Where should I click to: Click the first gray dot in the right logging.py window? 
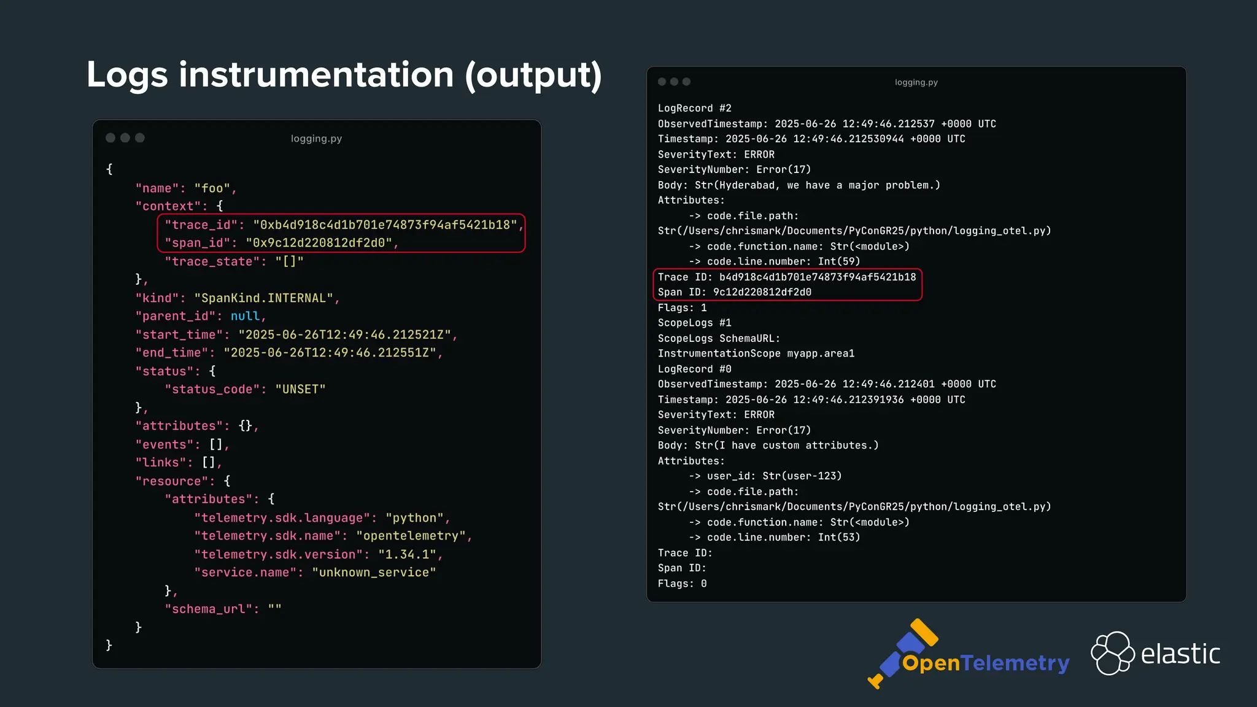[x=662, y=82]
